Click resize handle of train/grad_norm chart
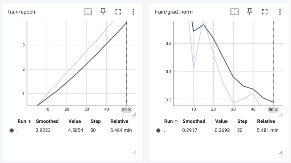The width and height of the screenshot is (291, 163). point(281,115)
